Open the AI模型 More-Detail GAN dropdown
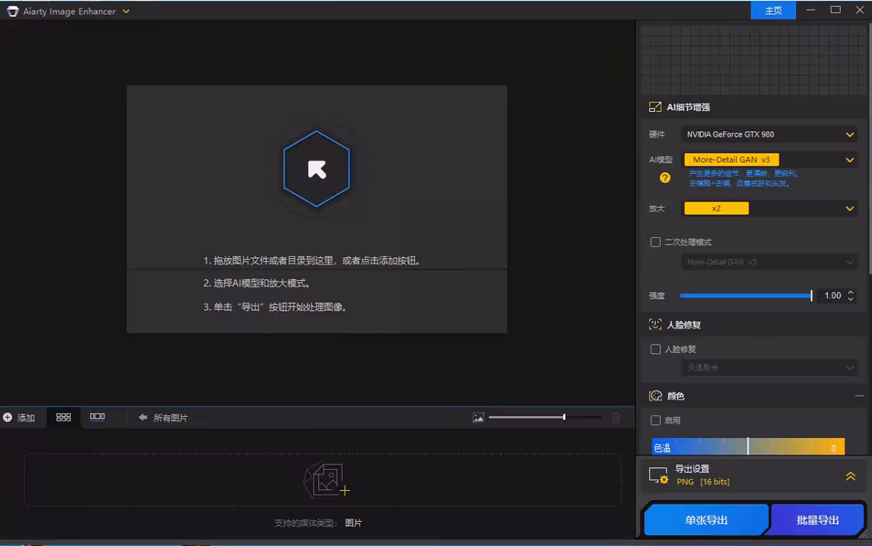This screenshot has height=546, width=872. click(x=769, y=160)
